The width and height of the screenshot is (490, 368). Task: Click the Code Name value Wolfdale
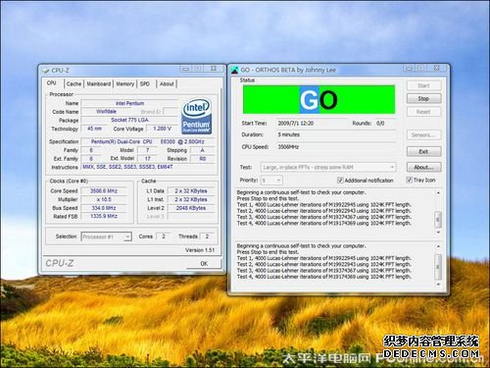pos(107,112)
